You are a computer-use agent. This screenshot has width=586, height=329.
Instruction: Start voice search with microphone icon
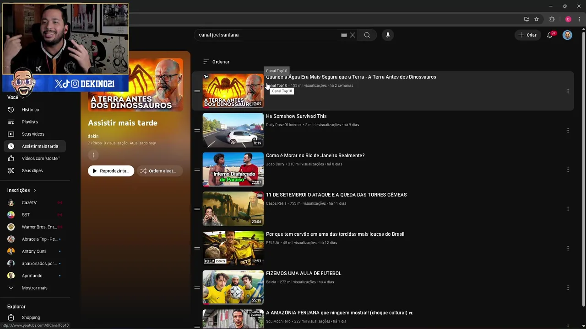tap(388, 35)
